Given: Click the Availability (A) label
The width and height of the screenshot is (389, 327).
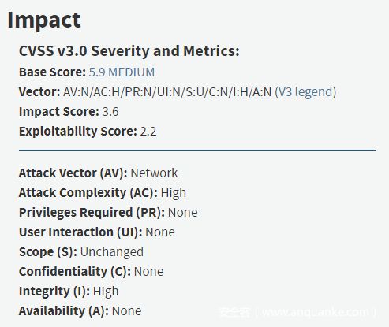Looking at the screenshot, I should coord(64,311).
